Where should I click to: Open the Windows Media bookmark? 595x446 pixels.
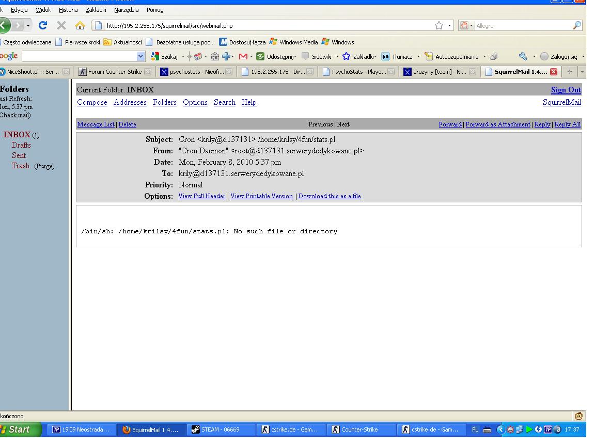[x=294, y=42]
